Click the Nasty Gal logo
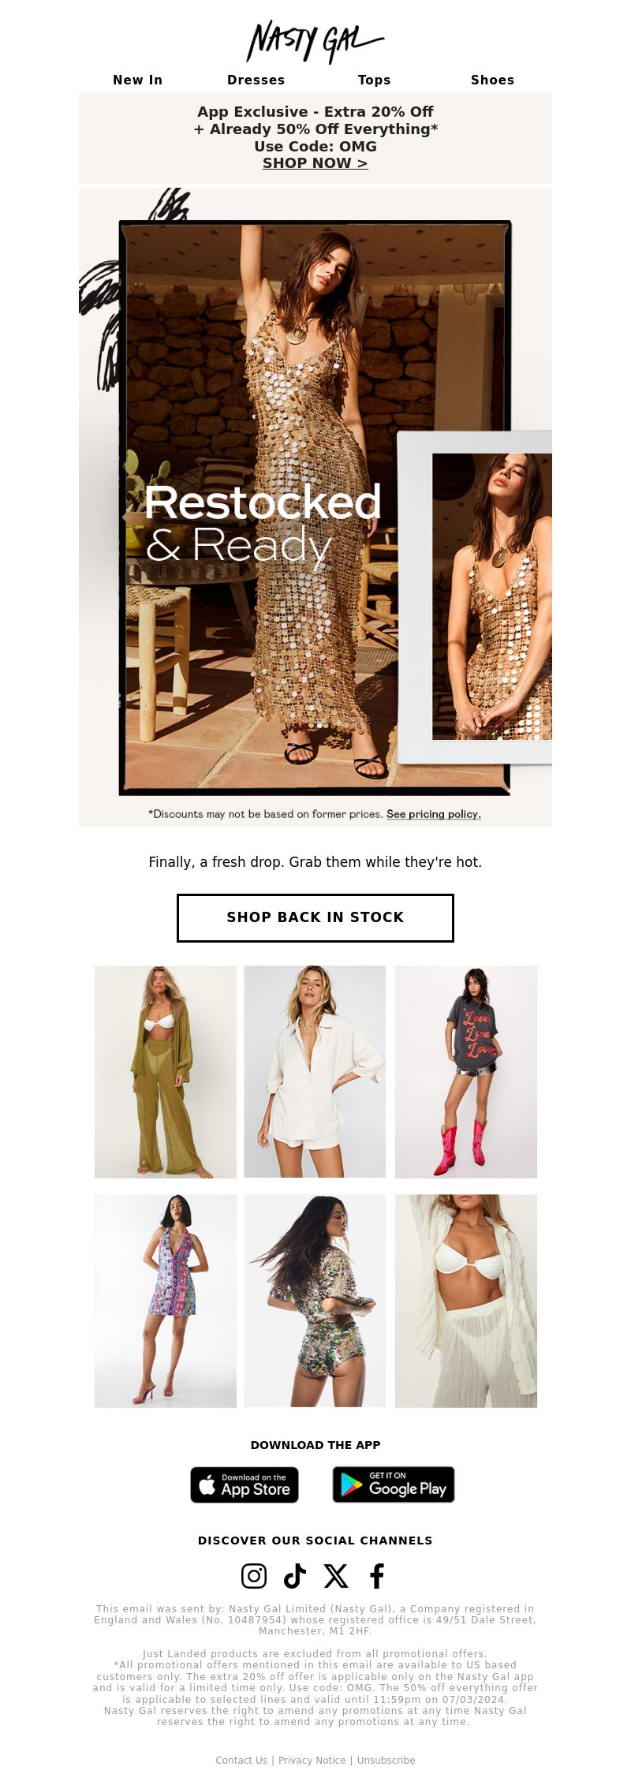Screen dimensions: 631x1774 click(315, 42)
